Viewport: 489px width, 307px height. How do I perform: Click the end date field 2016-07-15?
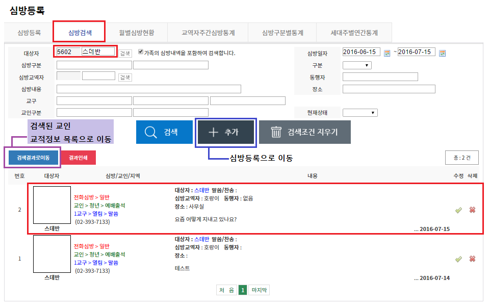[x=416, y=52]
